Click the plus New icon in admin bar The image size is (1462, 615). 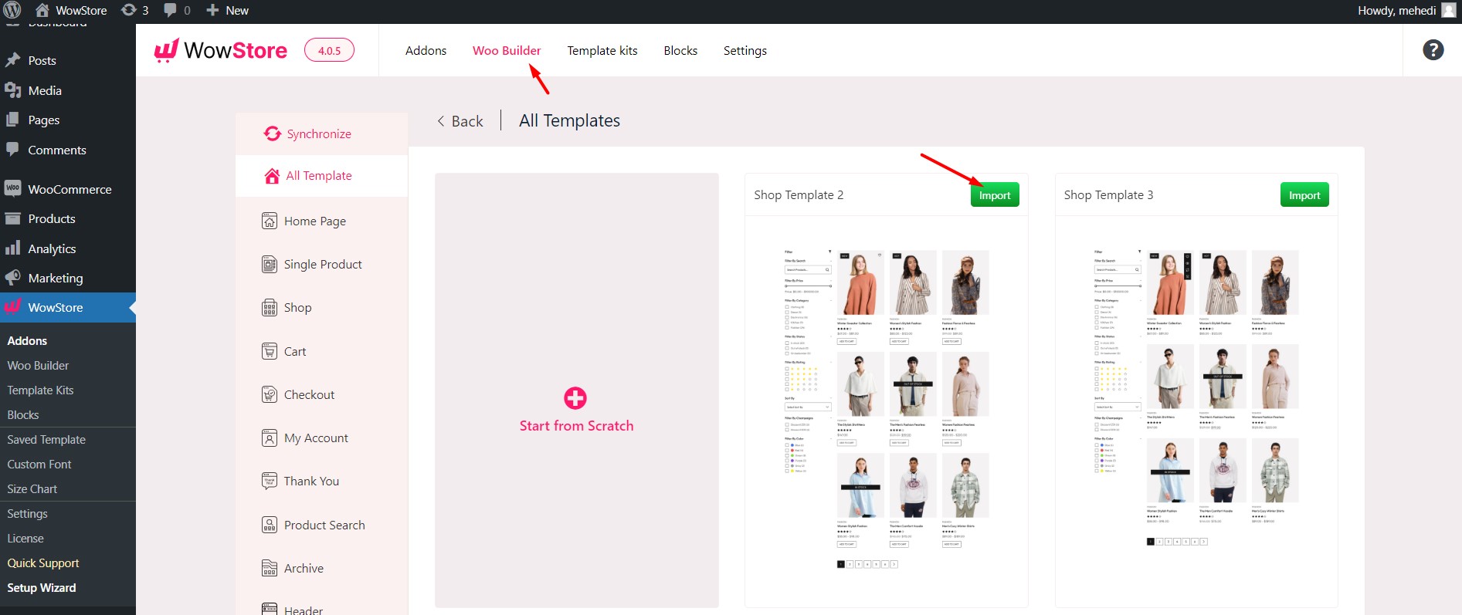[212, 10]
